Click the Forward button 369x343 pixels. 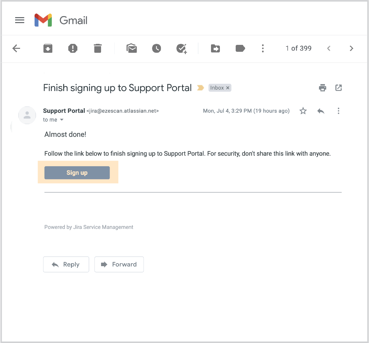click(x=119, y=264)
